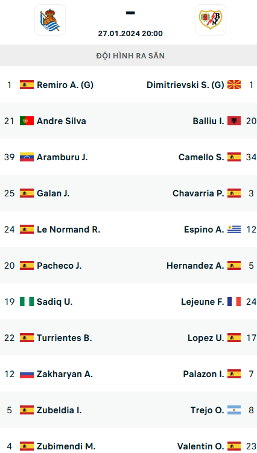This screenshot has height=453, width=257.
Task: Click the Albania flag next to Balliu I.
Action: [x=234, y=120]
